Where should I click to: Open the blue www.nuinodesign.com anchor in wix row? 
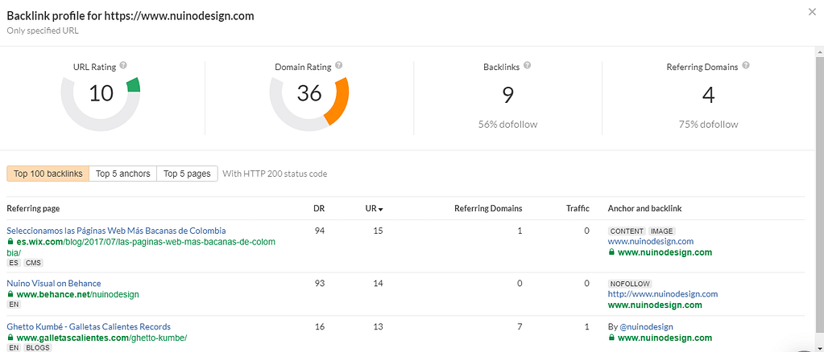[x=651, y=241]
